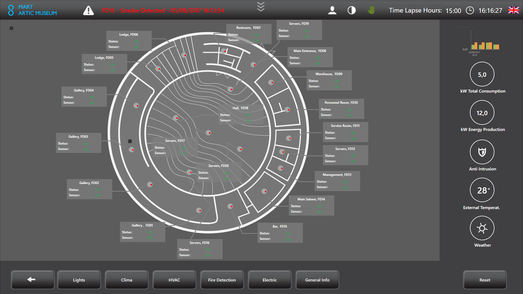Screen dimensions: 523x294
Task: Click the small dark square at map corner
Action: point(11,28)
